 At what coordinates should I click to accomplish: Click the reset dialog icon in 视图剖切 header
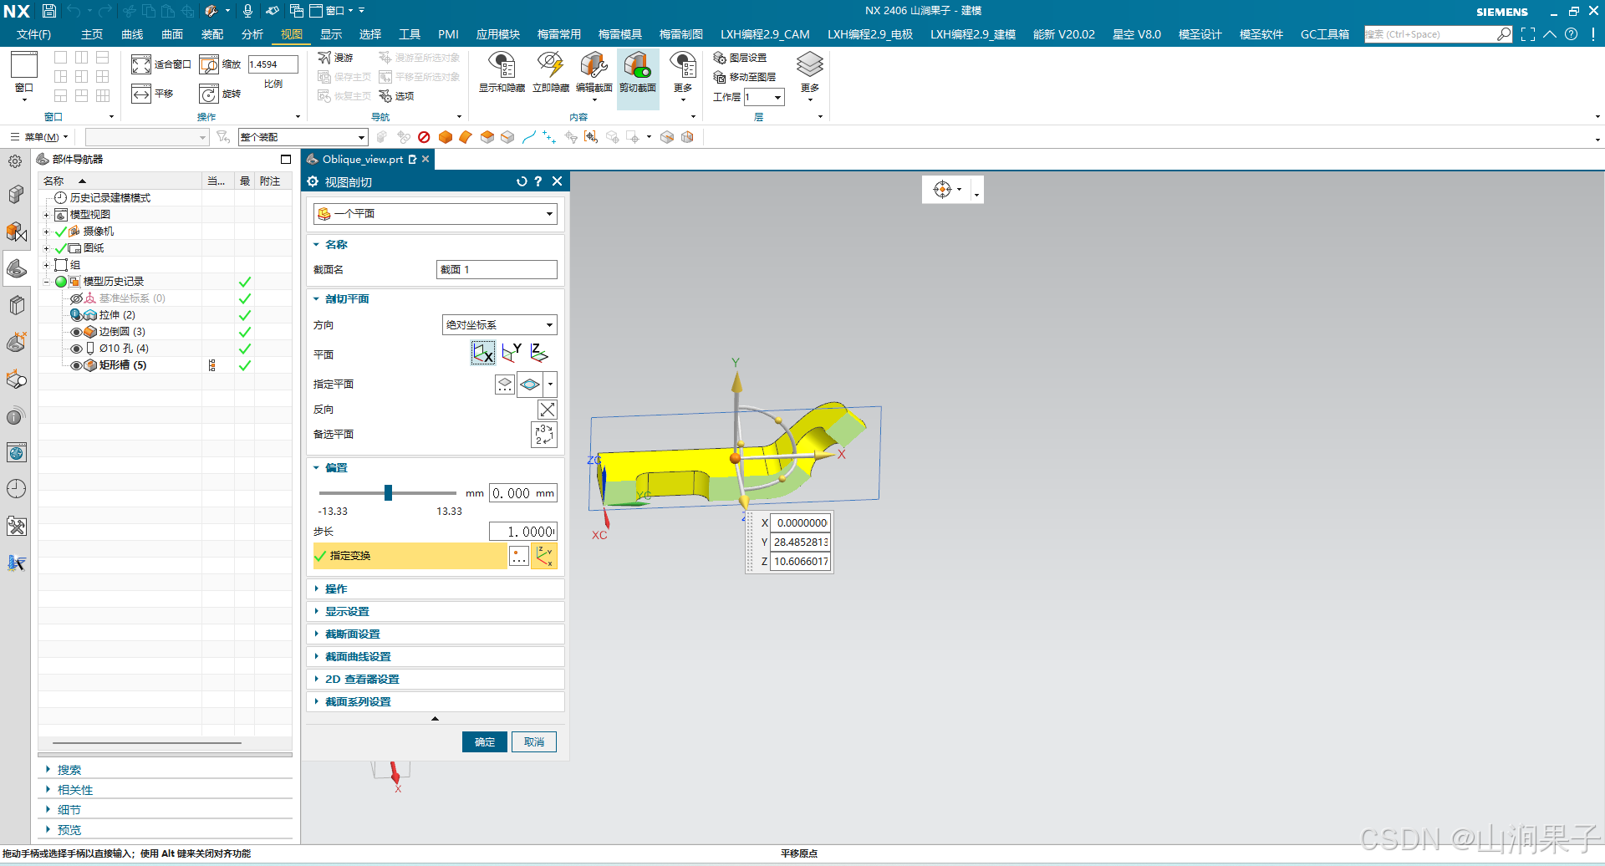(522, 181)
